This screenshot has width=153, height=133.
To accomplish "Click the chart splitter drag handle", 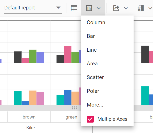I will point(74,108).
